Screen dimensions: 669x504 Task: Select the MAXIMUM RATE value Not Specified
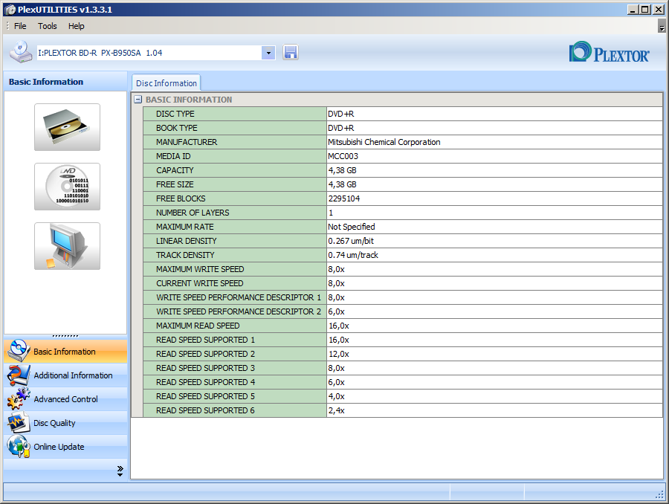(351, 227)
